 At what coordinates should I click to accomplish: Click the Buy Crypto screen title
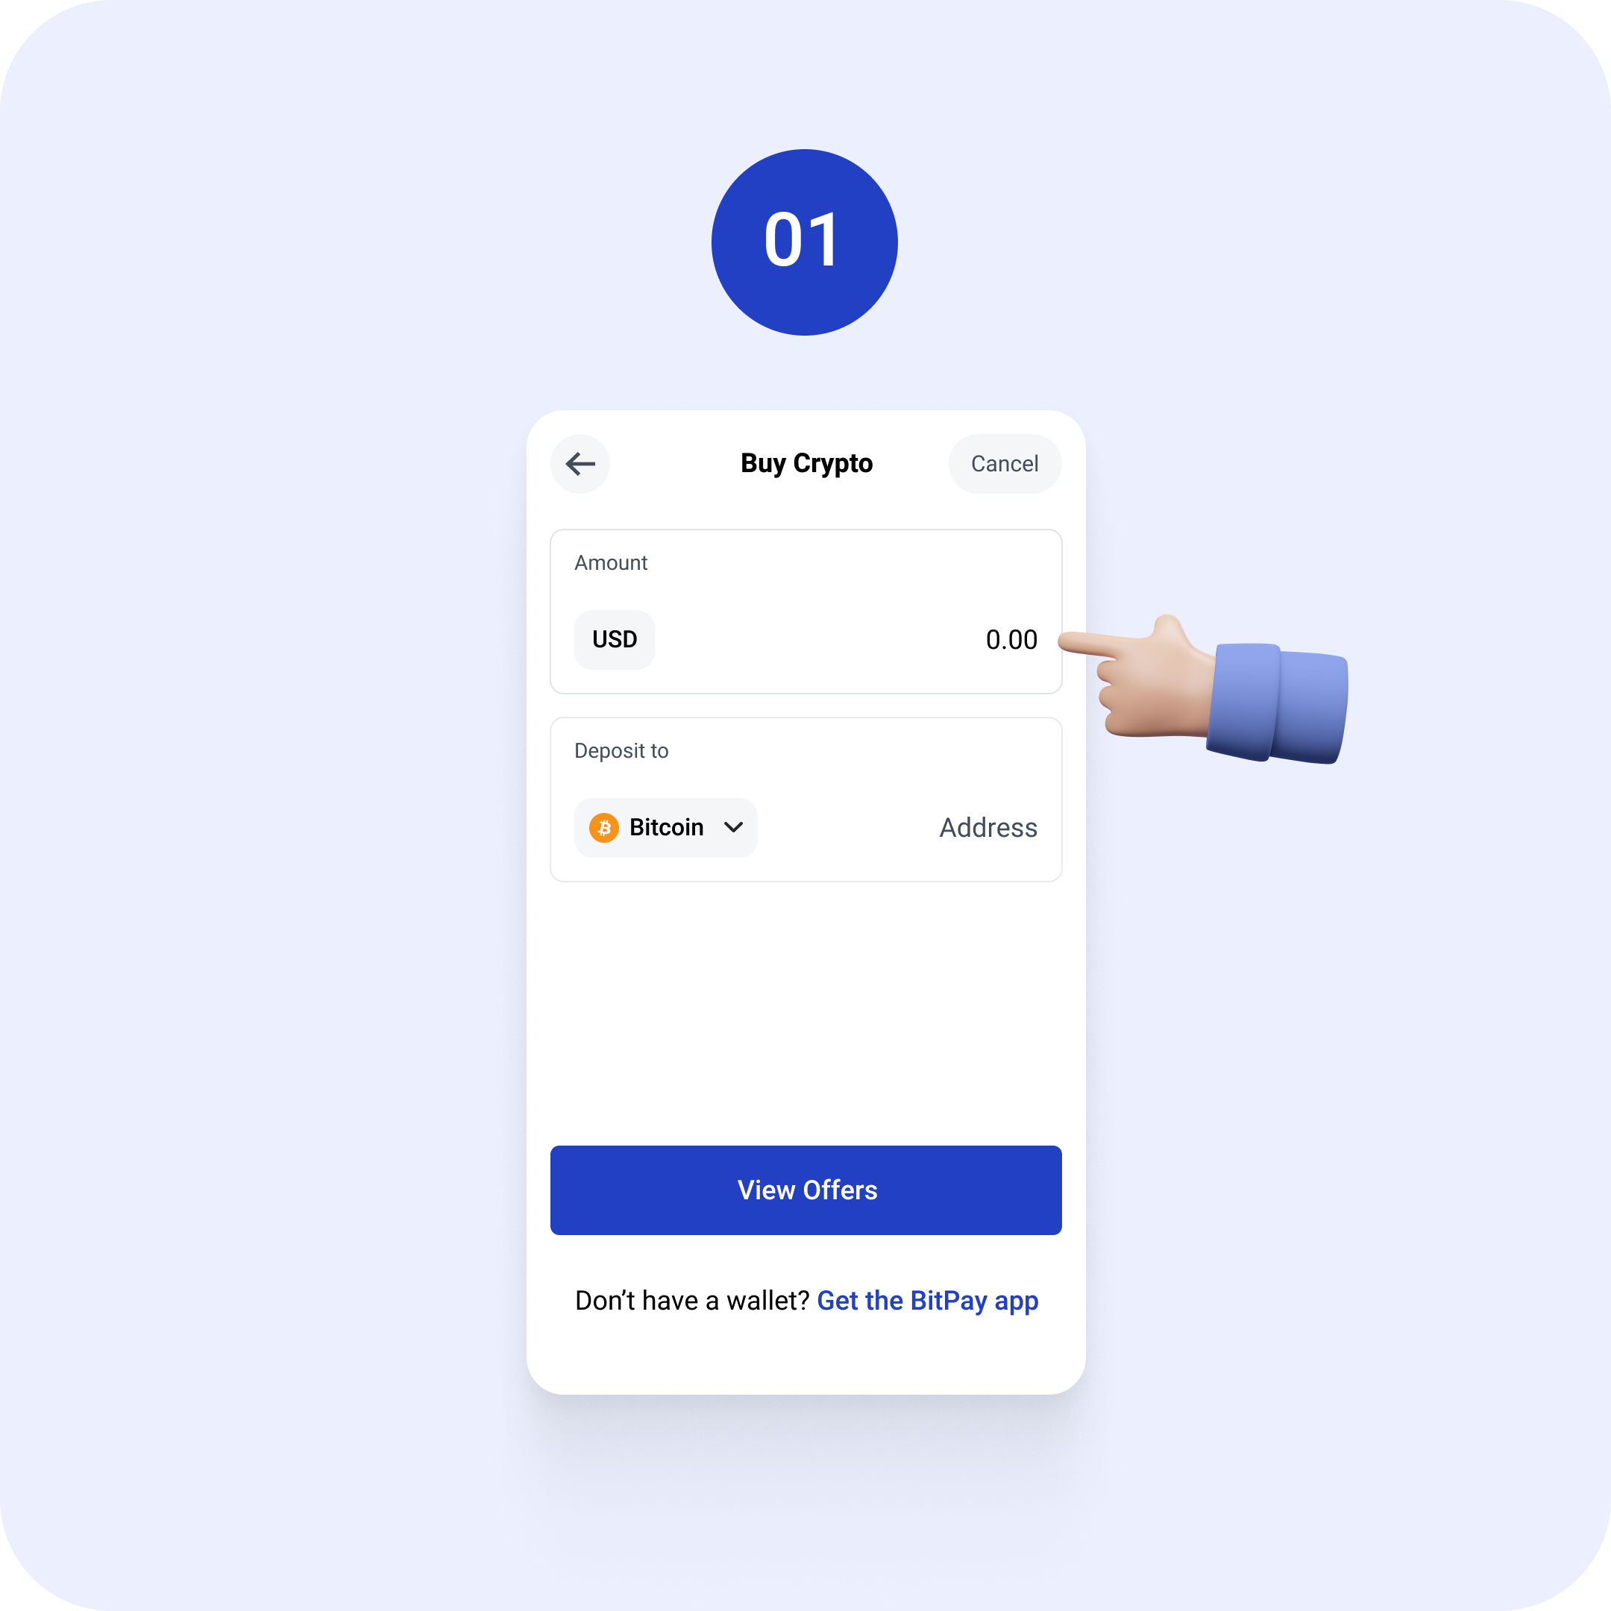pyautogui.click(x=807, y=463)
